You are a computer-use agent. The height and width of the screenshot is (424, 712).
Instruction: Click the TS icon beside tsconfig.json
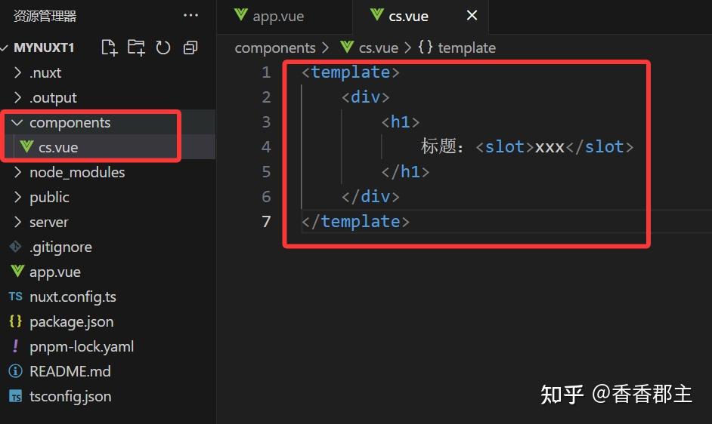click(15, 396)
